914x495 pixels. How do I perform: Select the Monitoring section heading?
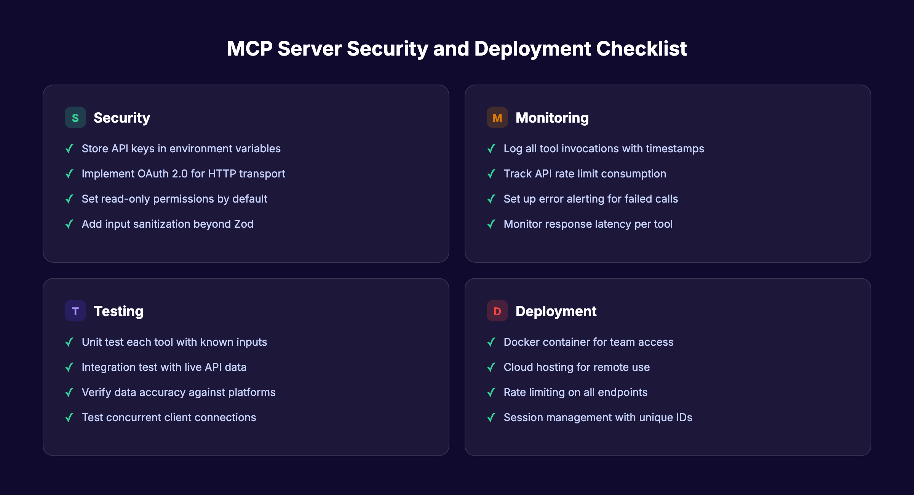(x=552, y=118)
